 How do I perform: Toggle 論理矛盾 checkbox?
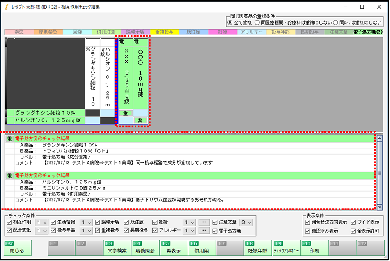(97, 222)
